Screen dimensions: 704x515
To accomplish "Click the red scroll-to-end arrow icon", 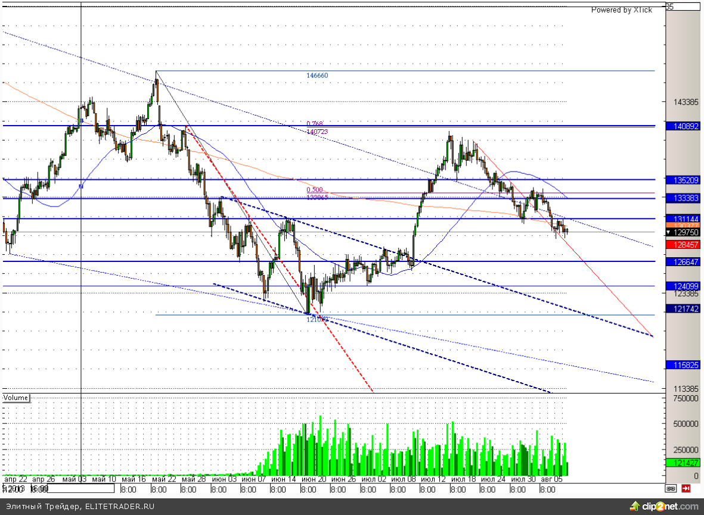I will (686, 488).
